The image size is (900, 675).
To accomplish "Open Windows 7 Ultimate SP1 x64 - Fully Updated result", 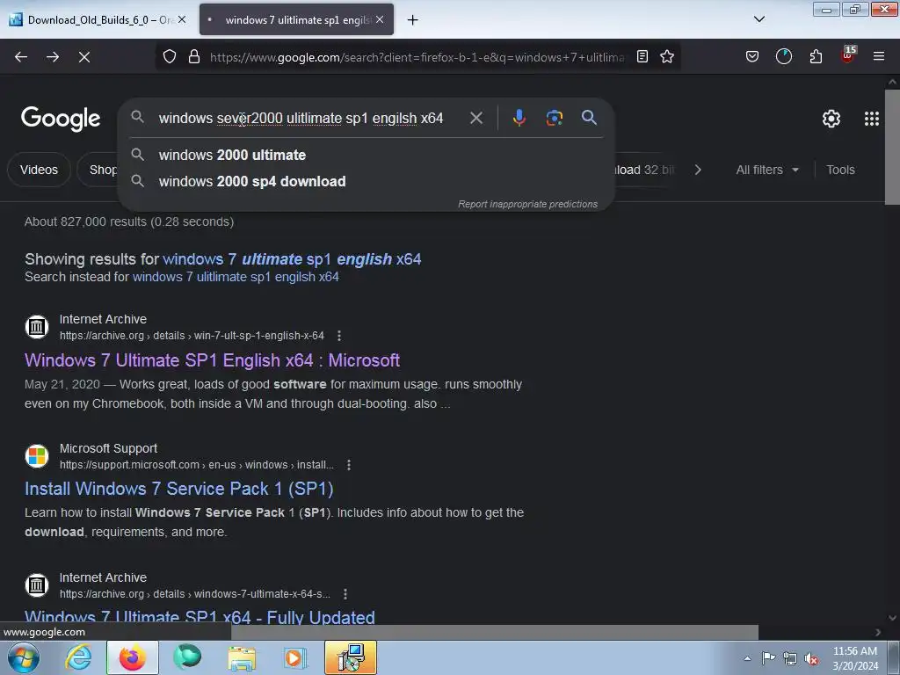I will pos(200,617).
